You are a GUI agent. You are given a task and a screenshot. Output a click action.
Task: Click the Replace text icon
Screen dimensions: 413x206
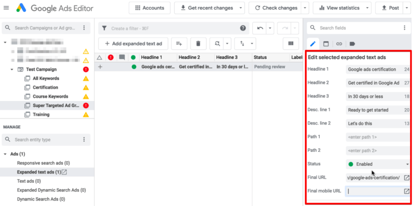217,43
